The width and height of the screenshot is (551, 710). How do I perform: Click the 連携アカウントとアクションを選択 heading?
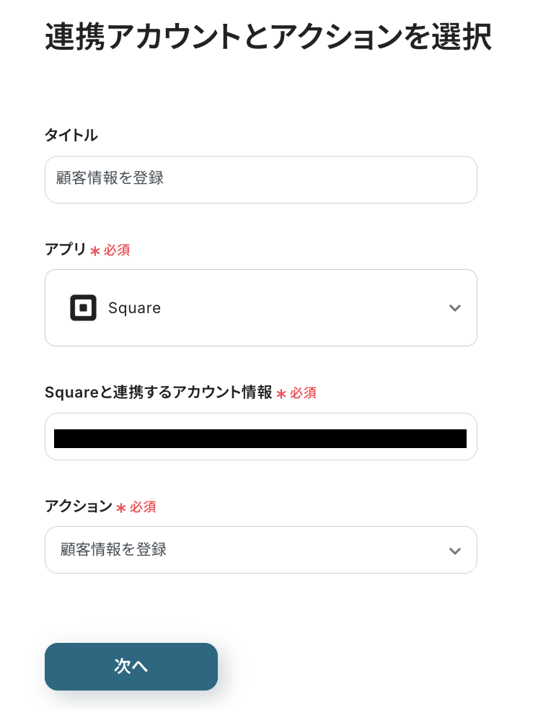click(x=268, y=38)
